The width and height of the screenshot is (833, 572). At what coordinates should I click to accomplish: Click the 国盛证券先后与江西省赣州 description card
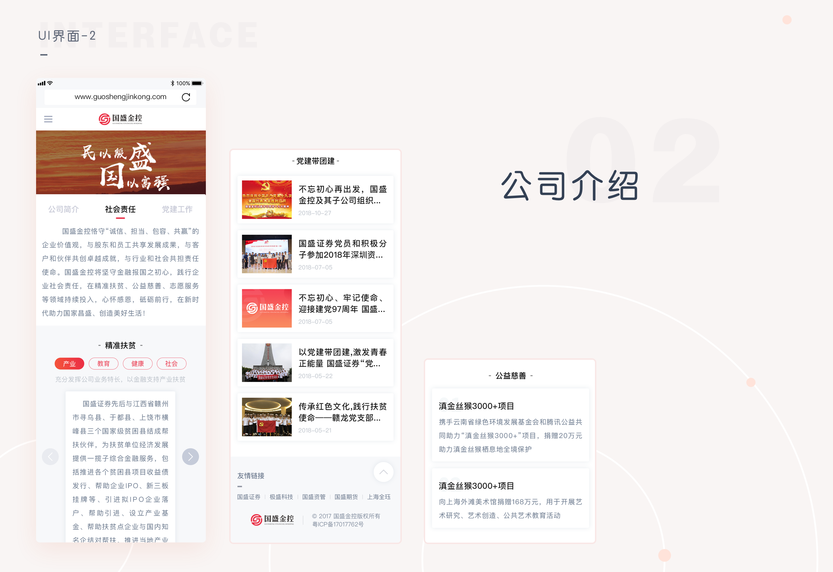coord(120,467)
